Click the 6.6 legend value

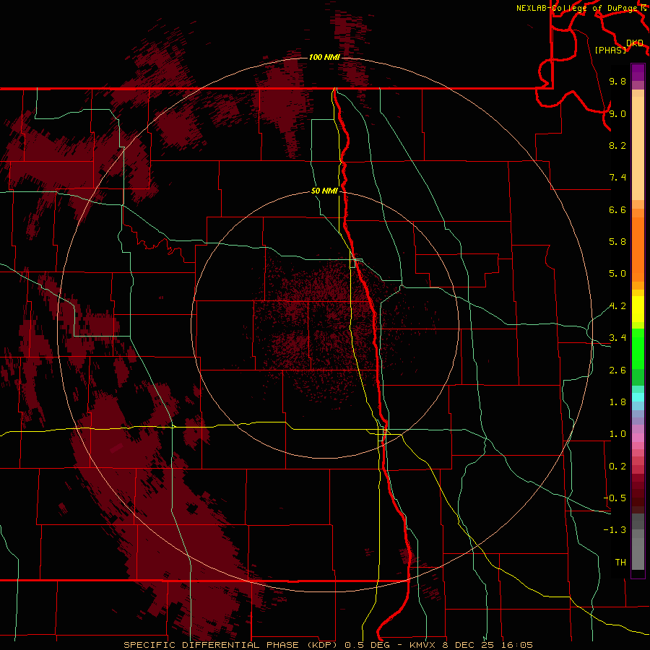coord(617,209)
